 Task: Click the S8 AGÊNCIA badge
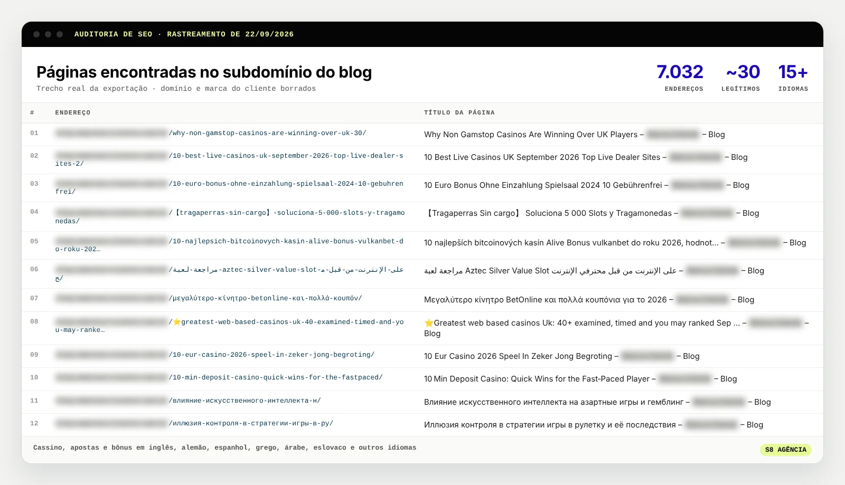coord(786,450)
